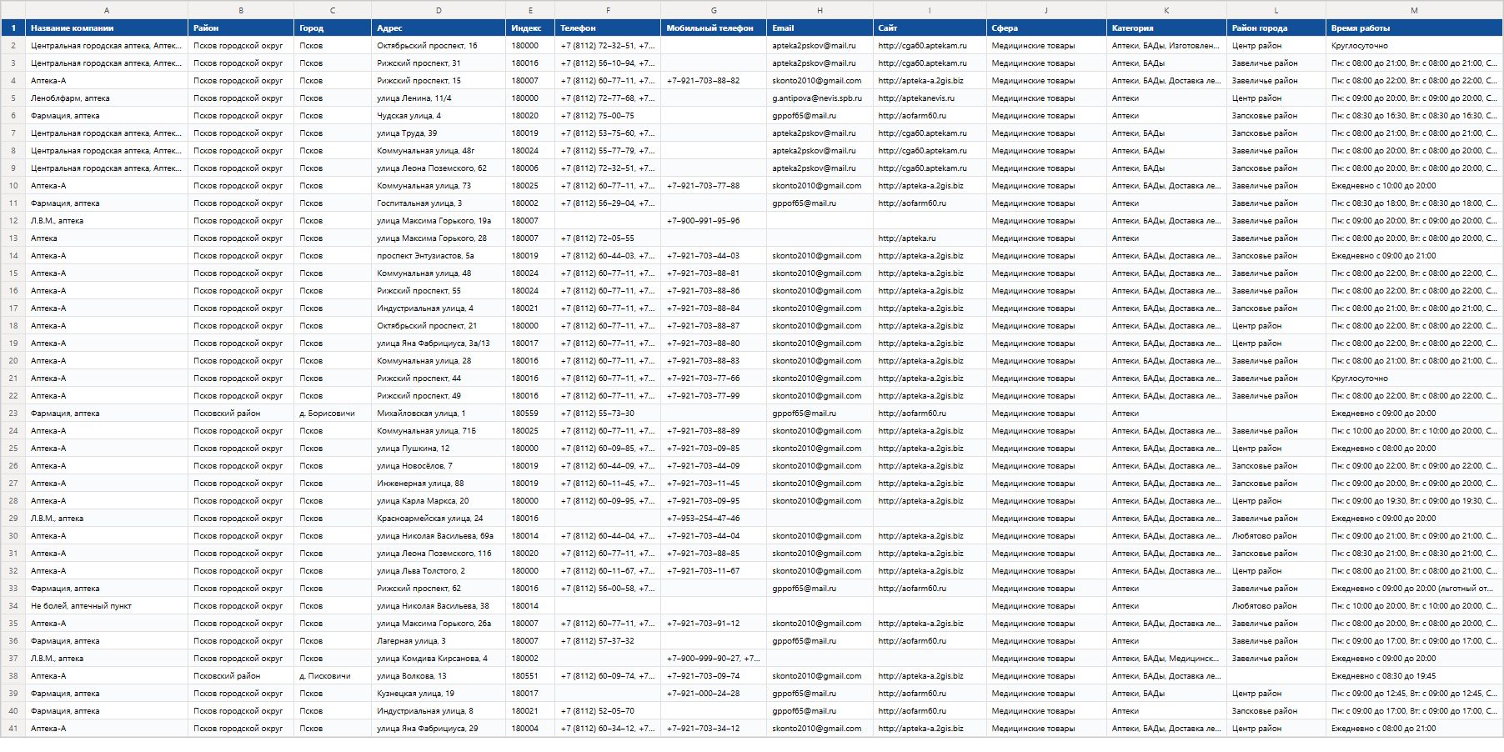Screen dimensions: 1504x752
Task: Click the 'Чудская улица, 4' address cell
Action: coord(439,115)
